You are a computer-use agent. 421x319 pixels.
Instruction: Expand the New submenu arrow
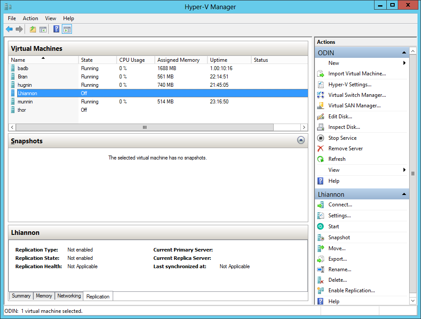click(404, 63)
